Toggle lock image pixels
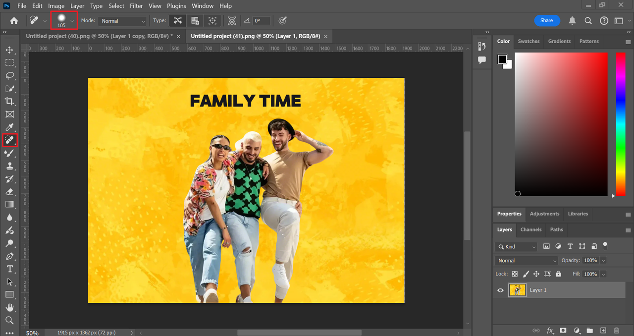 click(x=526, y=274)
